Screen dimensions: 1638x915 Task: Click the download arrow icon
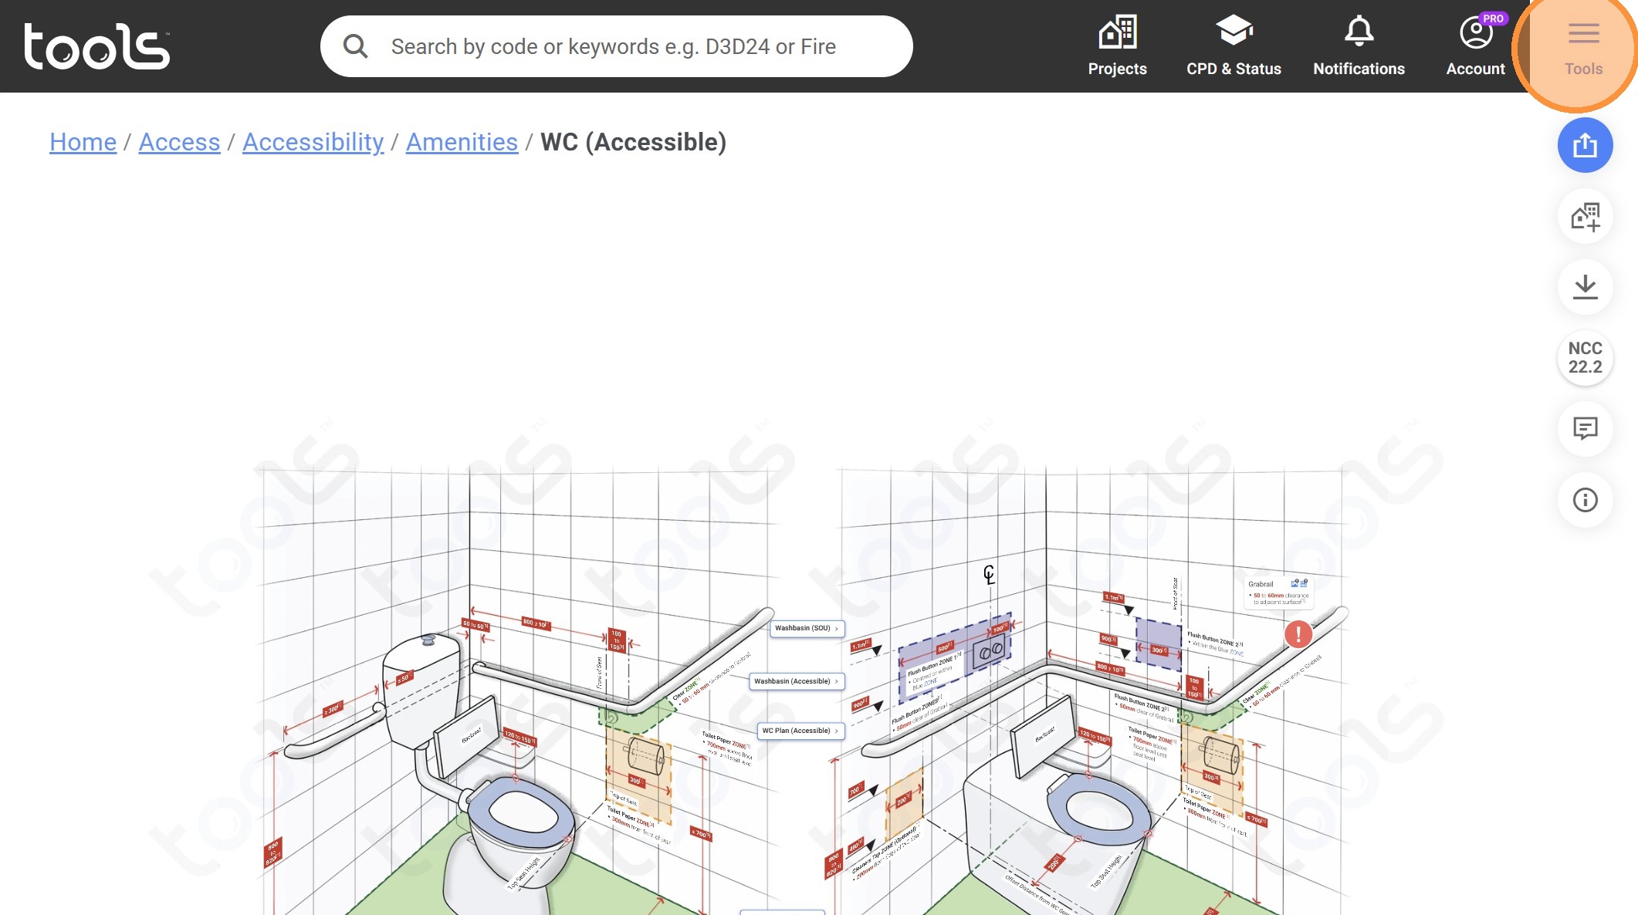[x=1585, y=287]
